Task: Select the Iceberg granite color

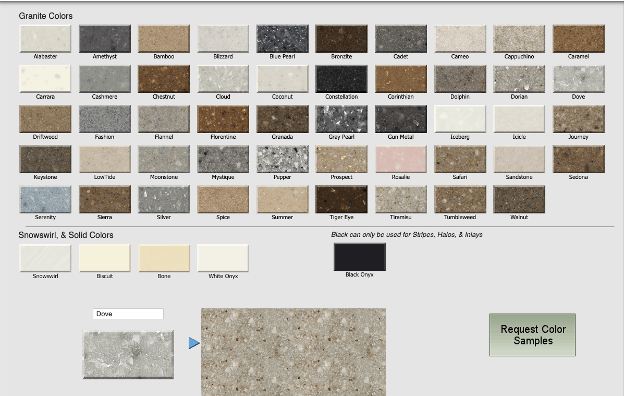Action: click(x=460, y=118)
